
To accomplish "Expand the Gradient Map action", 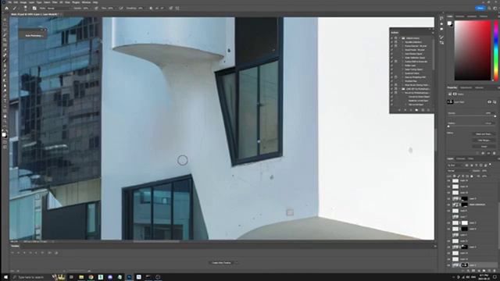I will tap(403, 81).
